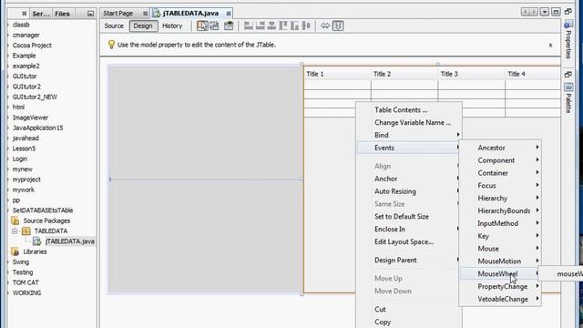This screenshot has height=328, width=583.
Task: Minimize the Projects panel group
Action: pyautogui.click(x=90, y=14)
